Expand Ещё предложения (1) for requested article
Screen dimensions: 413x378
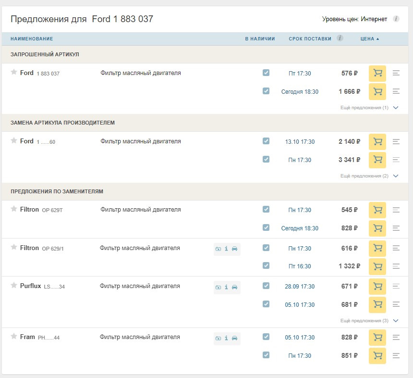pos(369,108)
